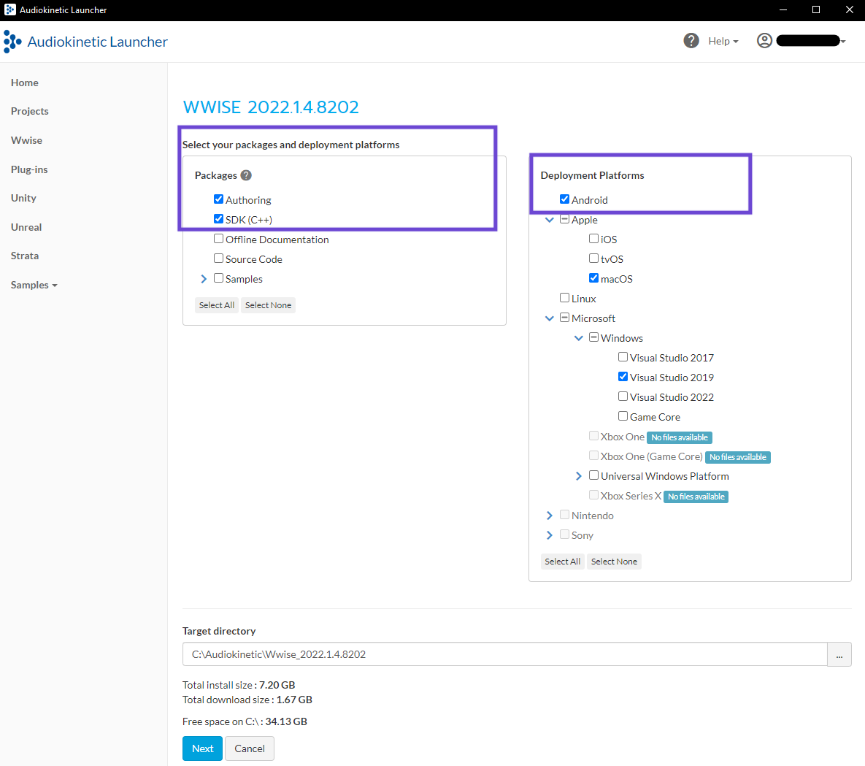Click the Target directory path input field

click(x=504, y=654)
